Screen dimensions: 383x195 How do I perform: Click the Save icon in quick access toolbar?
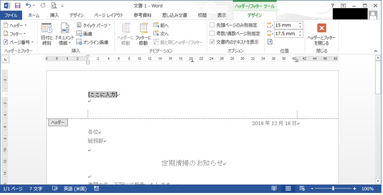[17, 6]
